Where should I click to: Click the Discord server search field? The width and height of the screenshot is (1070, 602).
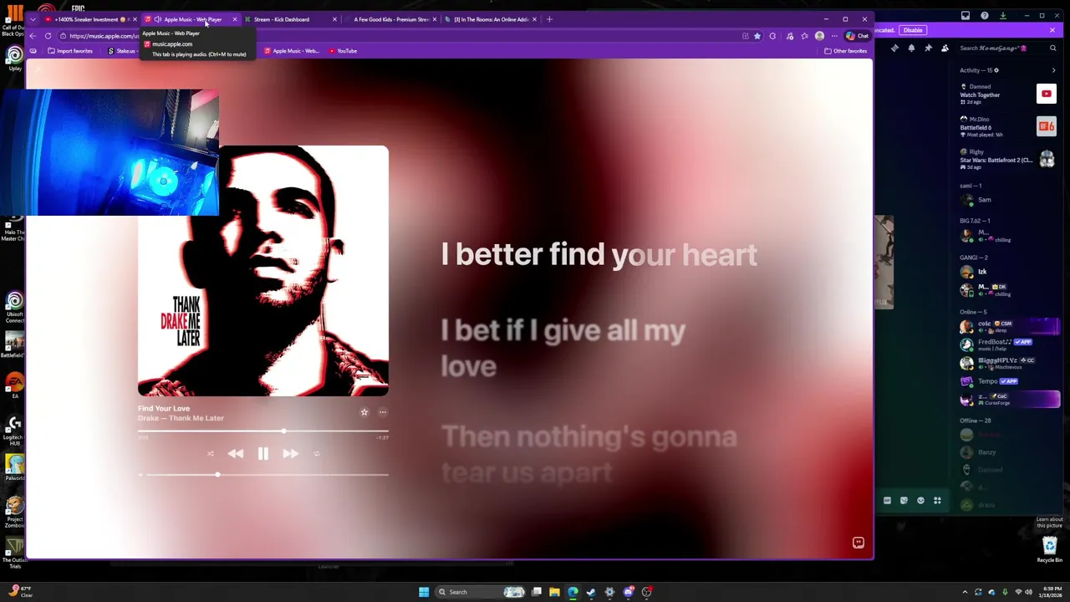pos(1008,48)
